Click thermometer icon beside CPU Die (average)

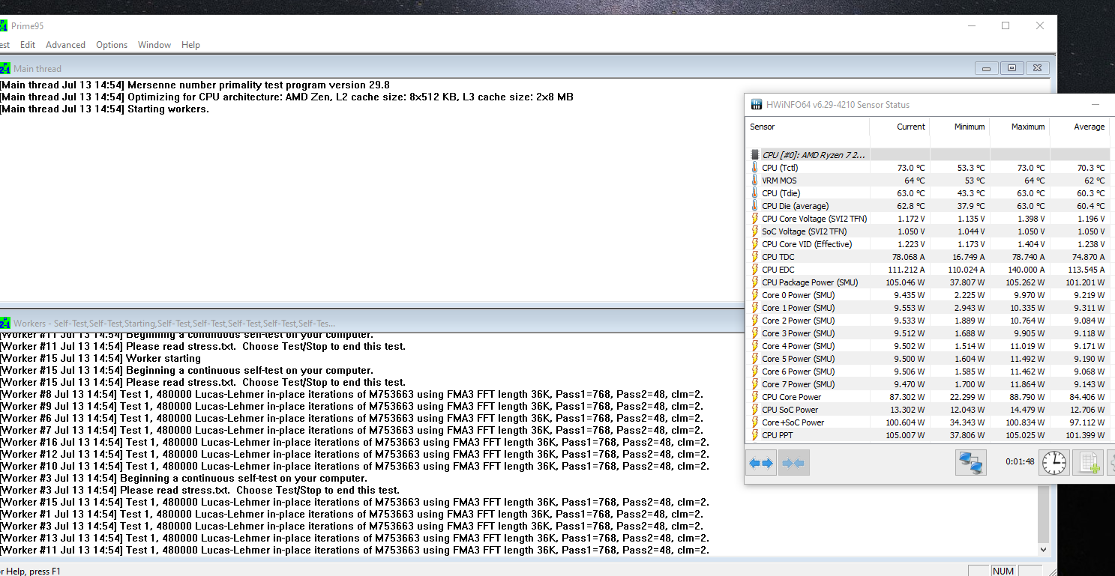click(x=755, y=206)
